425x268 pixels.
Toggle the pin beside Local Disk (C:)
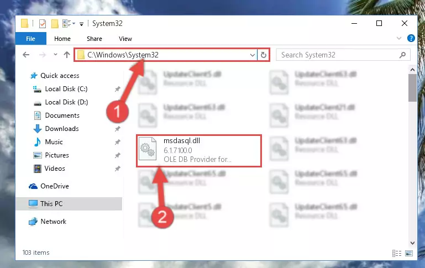pos(117,89)
